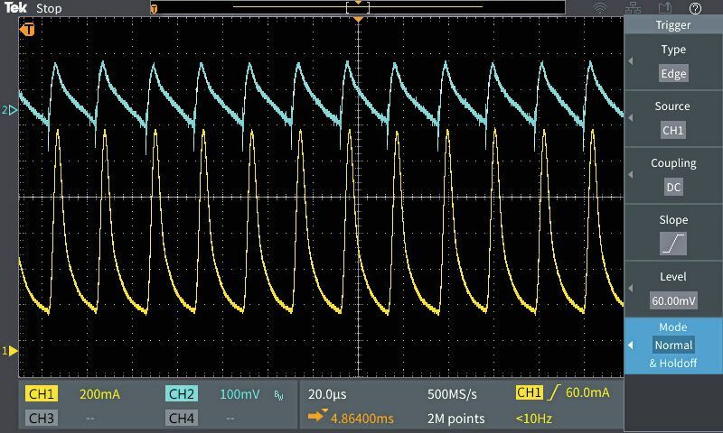Click the 60.0mA trigger level readout
The image size is (723, 433).
click(x=587, y=392)
